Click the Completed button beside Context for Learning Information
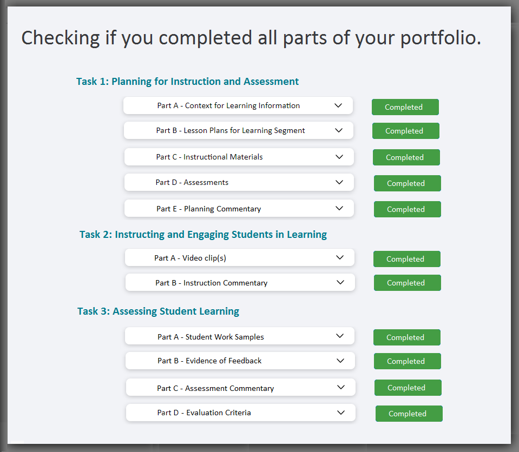Image resolution: width=519 pixels, height=452 pixels. point(405,107)
